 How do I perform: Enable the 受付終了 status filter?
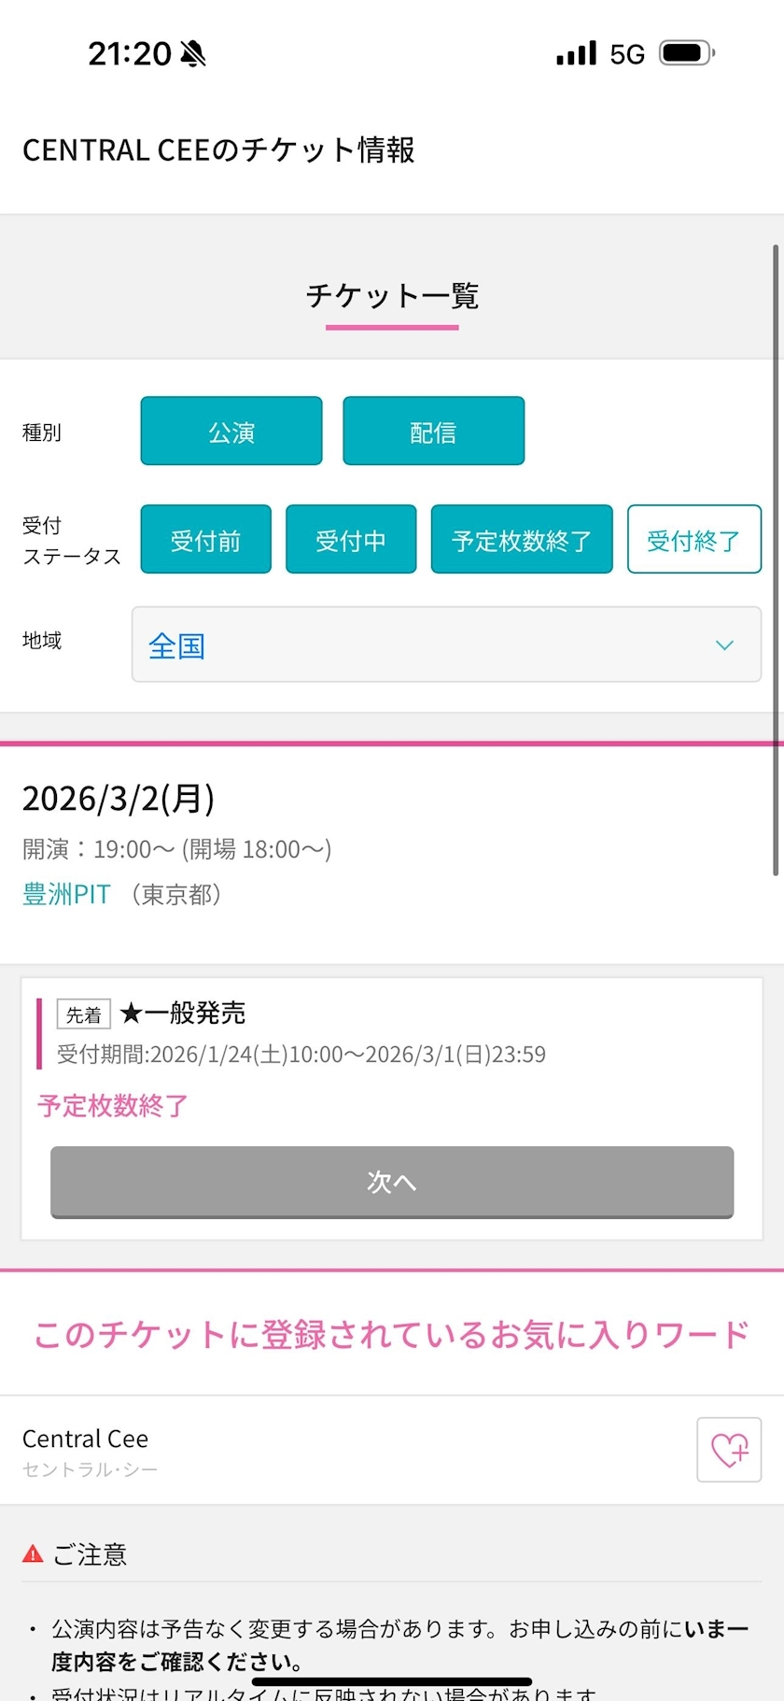click(x=693, y=540)
